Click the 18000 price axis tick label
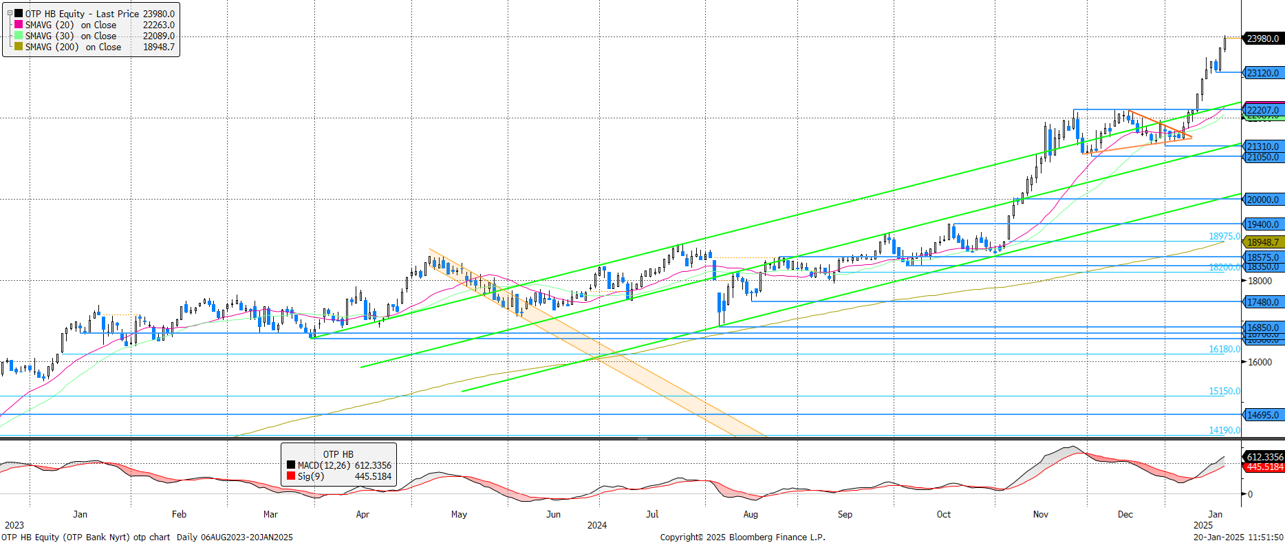 (1260, 281)
